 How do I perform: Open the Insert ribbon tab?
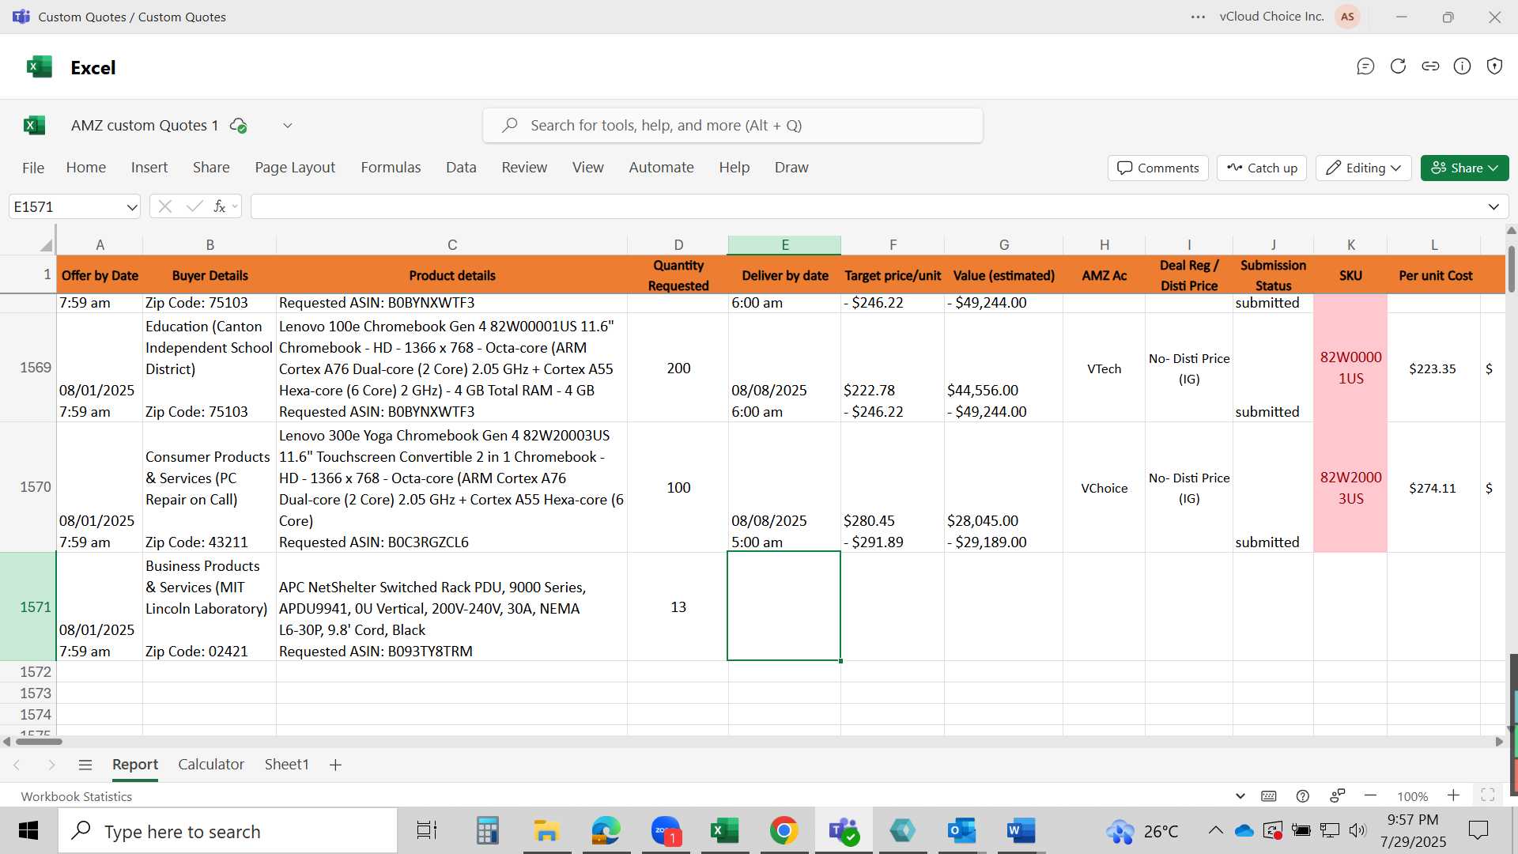(149, 168)
